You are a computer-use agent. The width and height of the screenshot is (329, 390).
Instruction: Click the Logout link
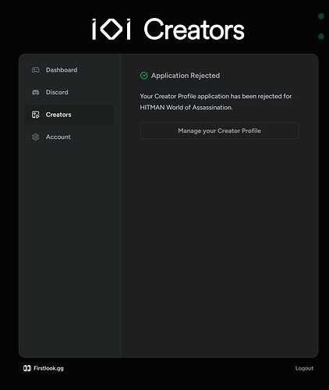pos(304,368)
